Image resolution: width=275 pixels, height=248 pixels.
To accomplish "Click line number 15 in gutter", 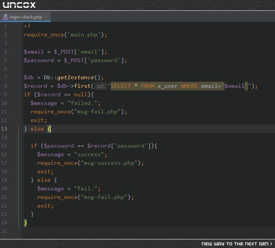I will click(4, 146).
